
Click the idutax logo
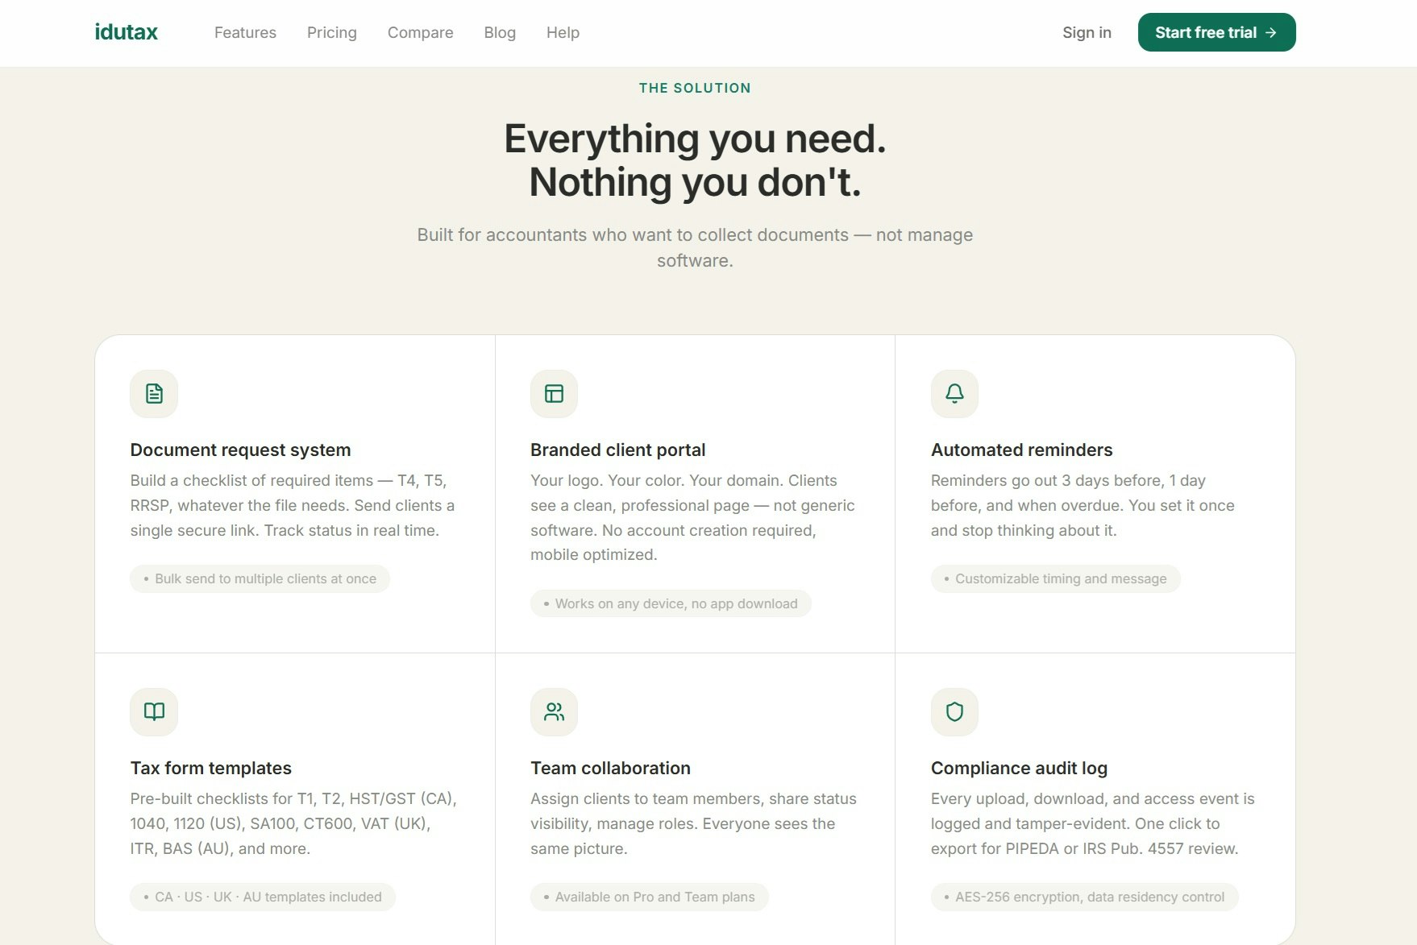tap(127, 32)
